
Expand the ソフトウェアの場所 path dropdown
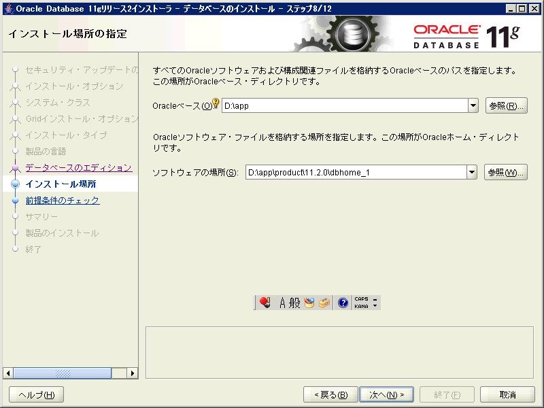tap(472, 172)
